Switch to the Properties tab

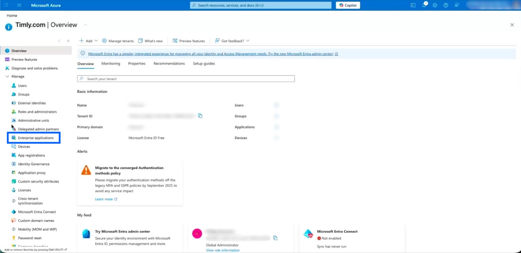tap(137, 63)
